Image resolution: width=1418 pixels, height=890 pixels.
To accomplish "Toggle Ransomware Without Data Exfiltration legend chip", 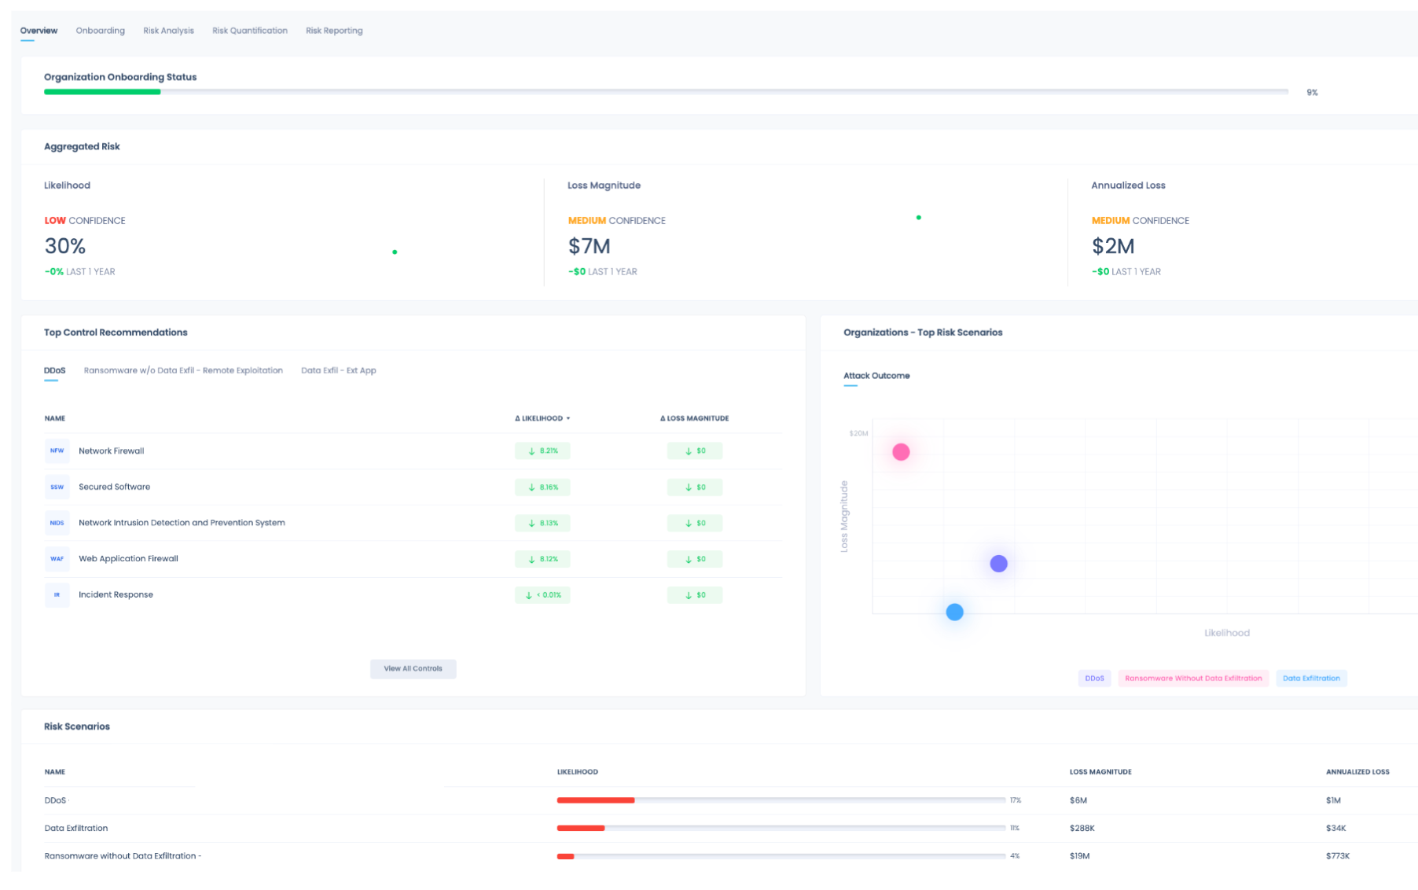I will (1193, 678).
